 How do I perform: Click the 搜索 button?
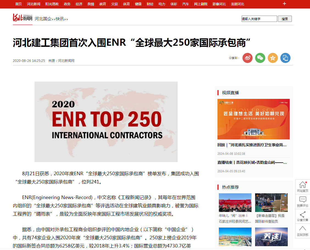285,19
